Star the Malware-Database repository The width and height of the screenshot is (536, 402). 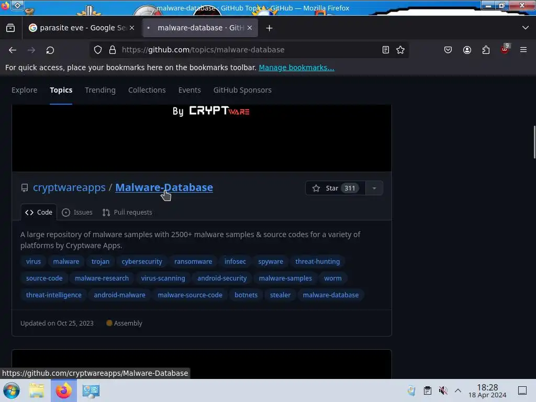pos(336,188)
